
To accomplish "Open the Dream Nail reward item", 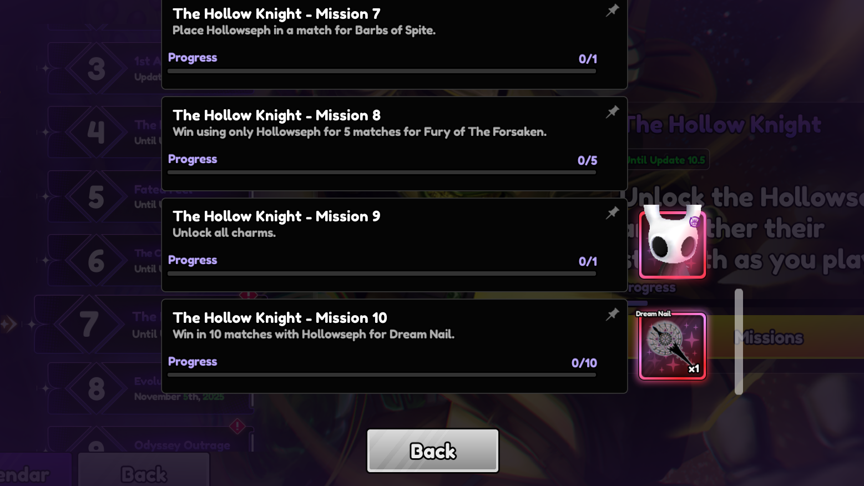I will (672, 346).
